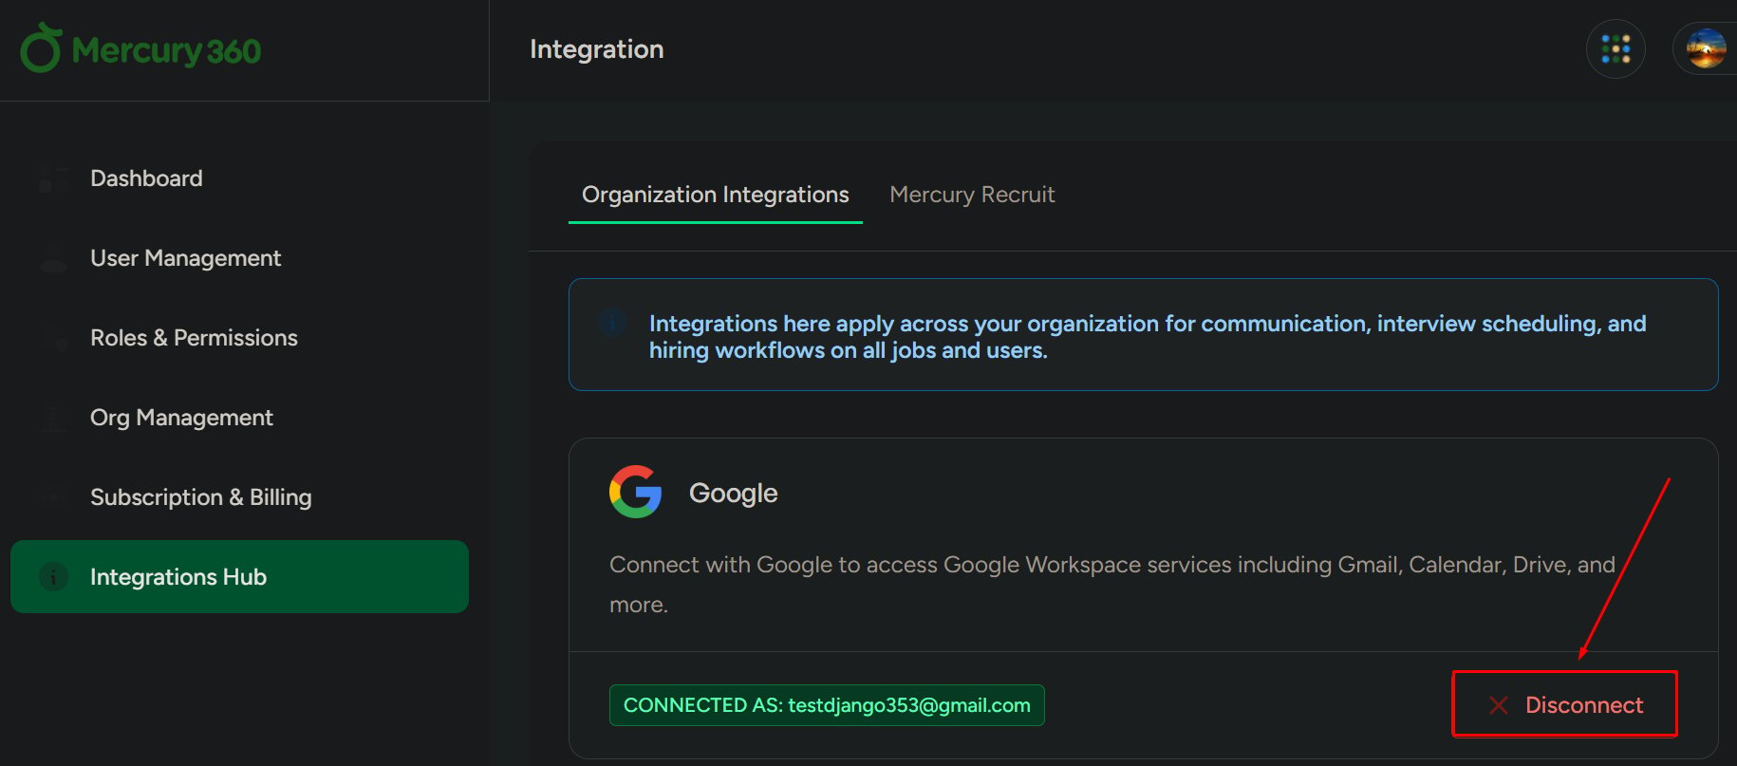Click the organization integrations info banner text

coord(1148,337)
